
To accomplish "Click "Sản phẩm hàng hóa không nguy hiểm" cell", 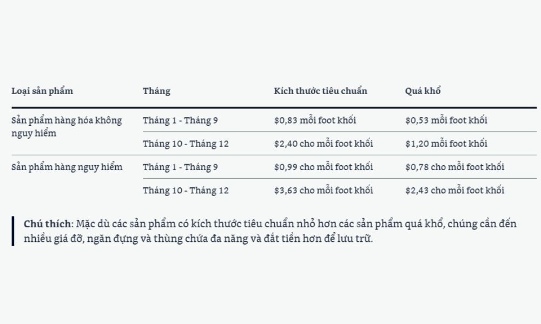I will tap(67, 126).
